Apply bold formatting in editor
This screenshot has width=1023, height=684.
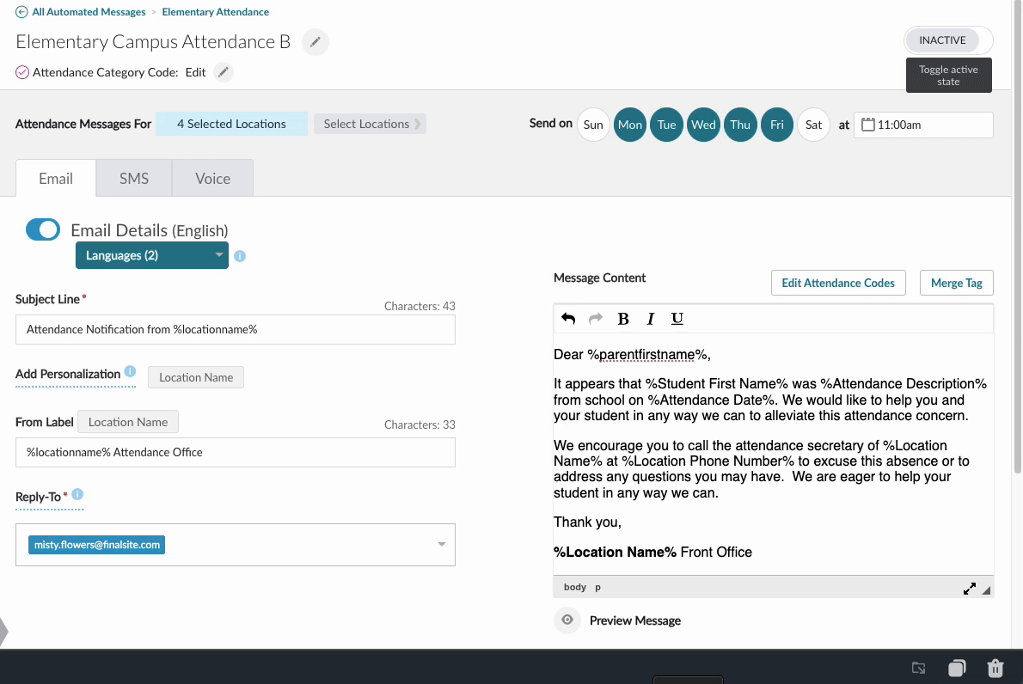[623, 319]
